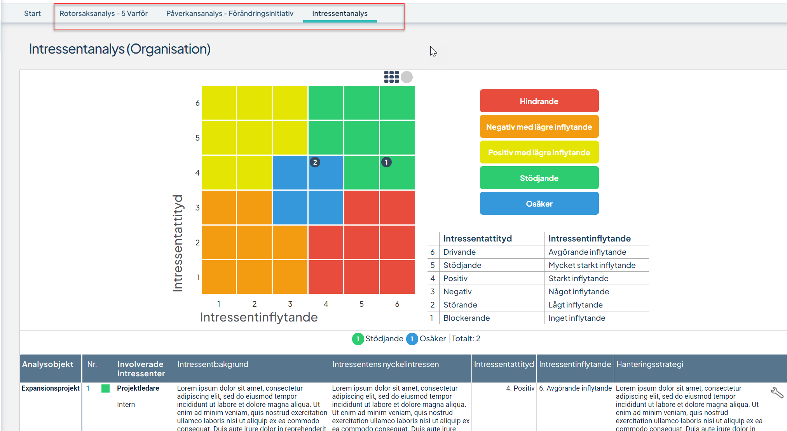
Task: Click the Projektledare stakeholder name
Action: 138,388
